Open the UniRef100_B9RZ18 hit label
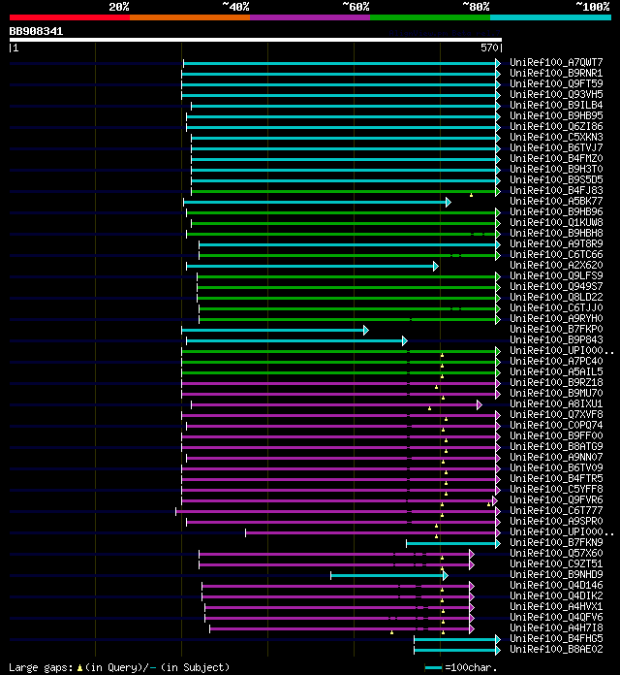 click(556, 382)
